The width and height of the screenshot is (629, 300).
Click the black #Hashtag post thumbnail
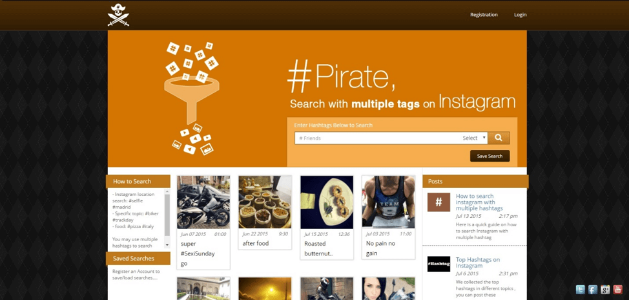coord(438,264)
